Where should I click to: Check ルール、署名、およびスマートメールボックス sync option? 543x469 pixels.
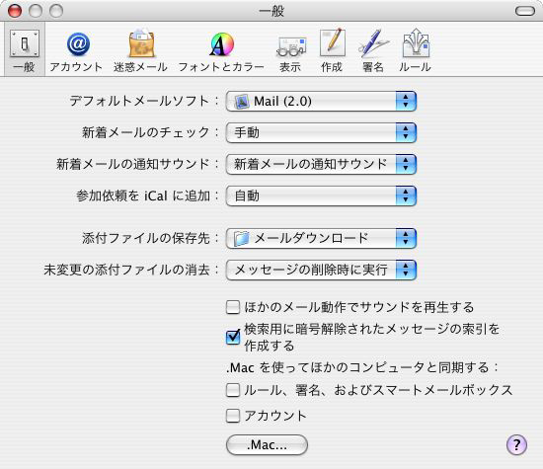point(233,390)
